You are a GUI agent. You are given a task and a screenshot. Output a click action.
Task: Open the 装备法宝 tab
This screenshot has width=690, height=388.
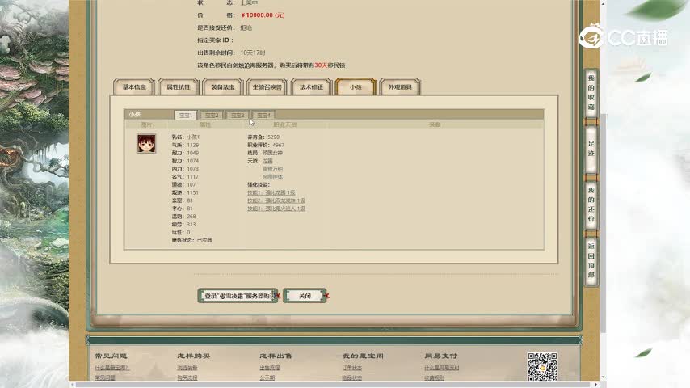point(223,86)
